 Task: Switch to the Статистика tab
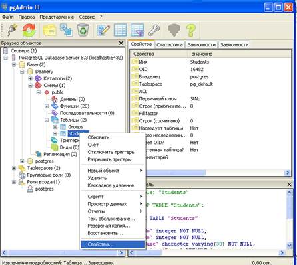[170, 44]
